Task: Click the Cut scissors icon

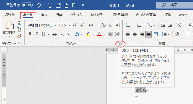Action: [x=19, y=23]
